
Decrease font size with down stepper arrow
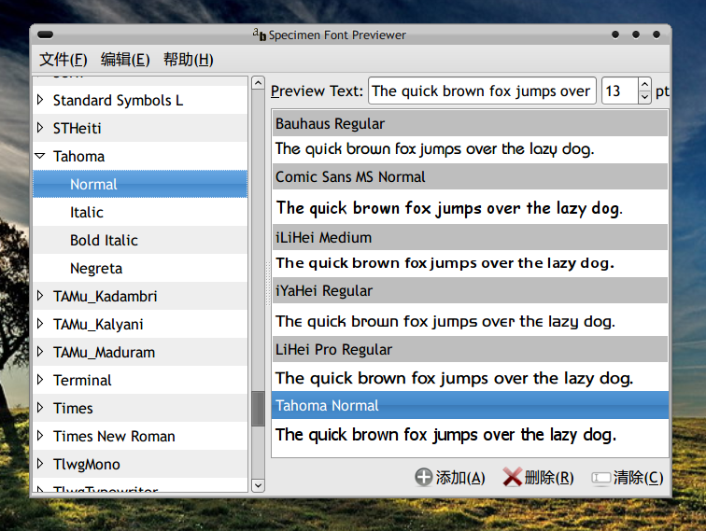(x=644, y=97)
